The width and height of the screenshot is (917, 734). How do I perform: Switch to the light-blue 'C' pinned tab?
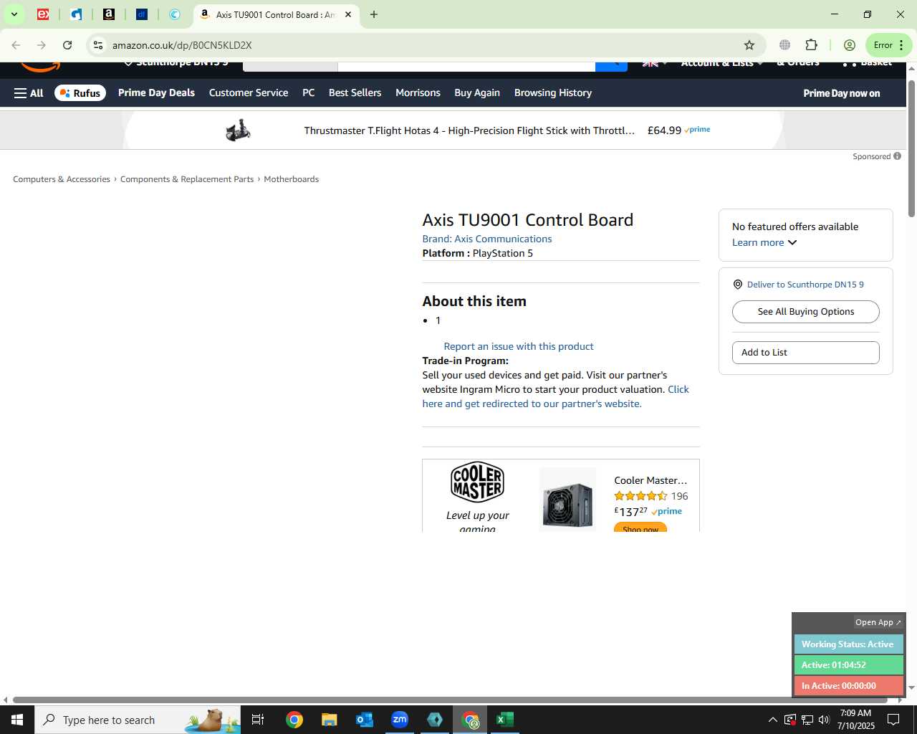click(x=174, y=14)
